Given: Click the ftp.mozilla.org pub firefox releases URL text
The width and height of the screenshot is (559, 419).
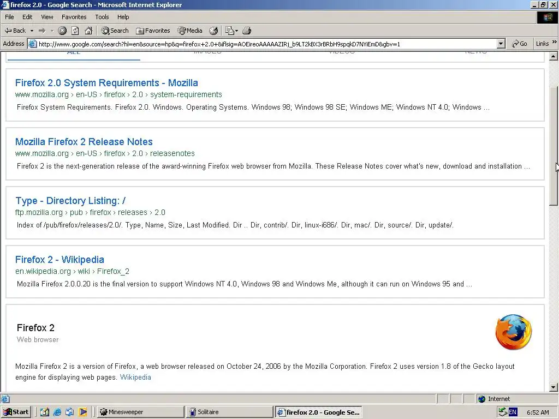Looking at the screenshot, I should tap(90, 212).
